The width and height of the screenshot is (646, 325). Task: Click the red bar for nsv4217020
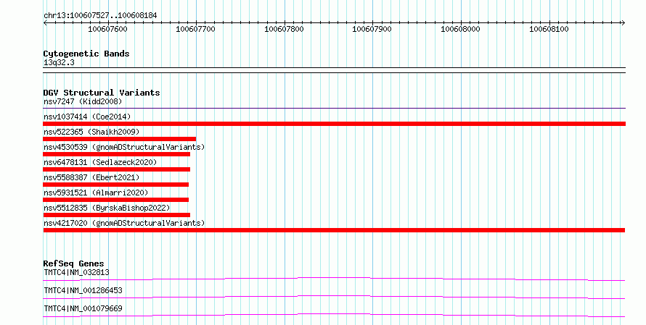pos(334,230)
